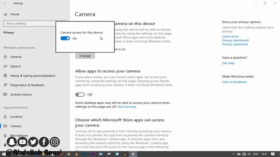Viewport: 280px width, 157px height.
Task: Click the "Have a question?" text
Action: coord(234,58)
